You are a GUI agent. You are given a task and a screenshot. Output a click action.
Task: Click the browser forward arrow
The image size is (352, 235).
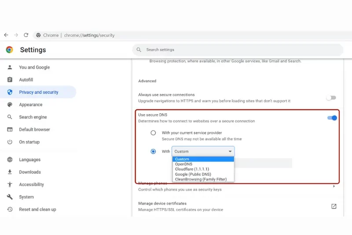pyautogui.click(x=16, y=35)
